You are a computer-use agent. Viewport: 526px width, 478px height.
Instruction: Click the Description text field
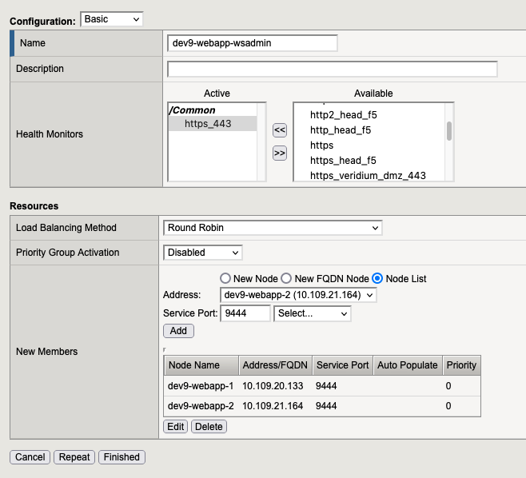tap(332, 69)
